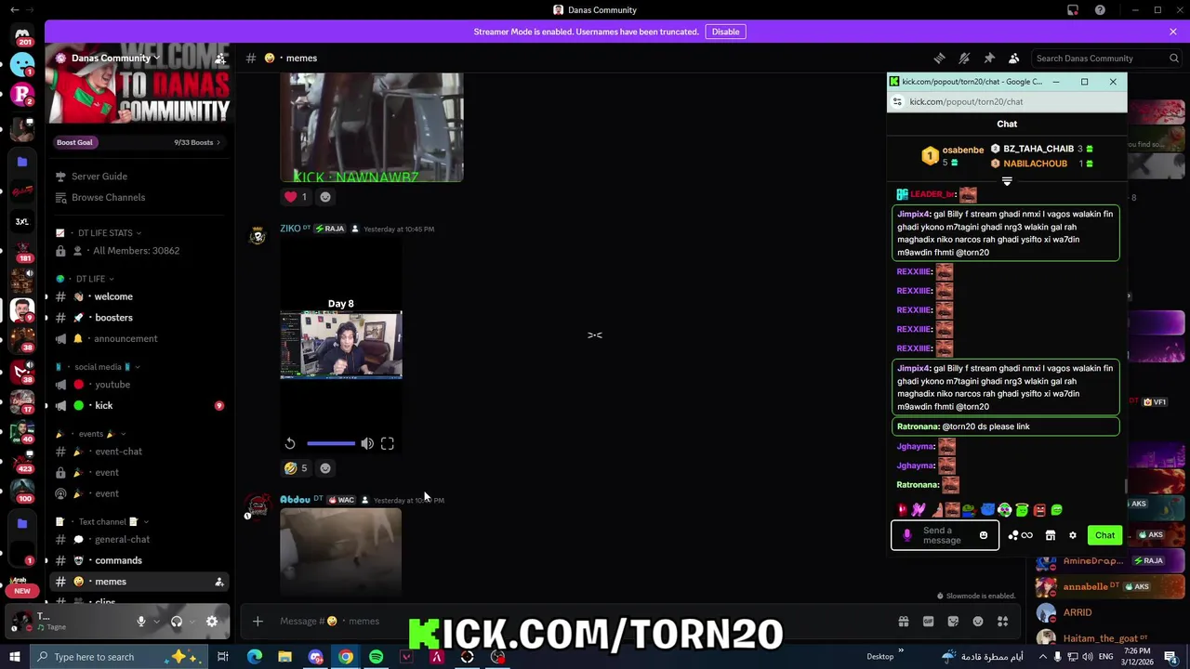
Task: Open the announcement channel
Action: point(126,339)
